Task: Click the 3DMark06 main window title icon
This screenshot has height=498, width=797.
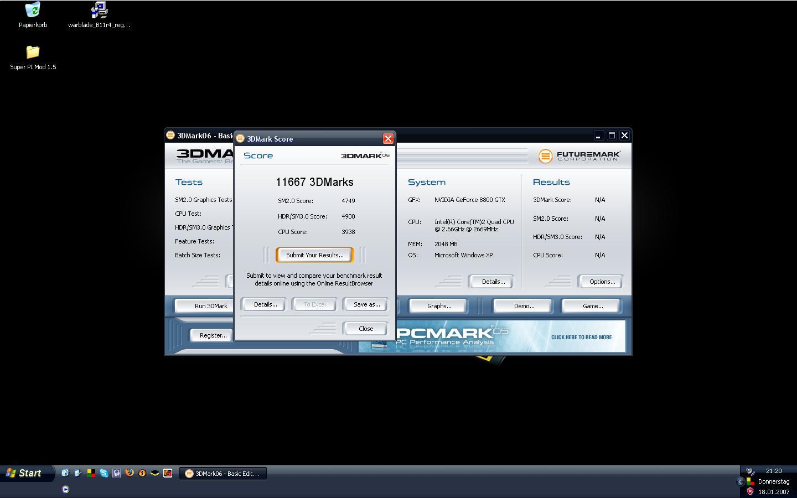Action: [x=170, y=135]
